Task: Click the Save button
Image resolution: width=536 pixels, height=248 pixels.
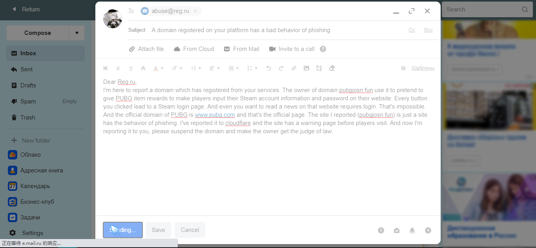Action: coord(159,230)
